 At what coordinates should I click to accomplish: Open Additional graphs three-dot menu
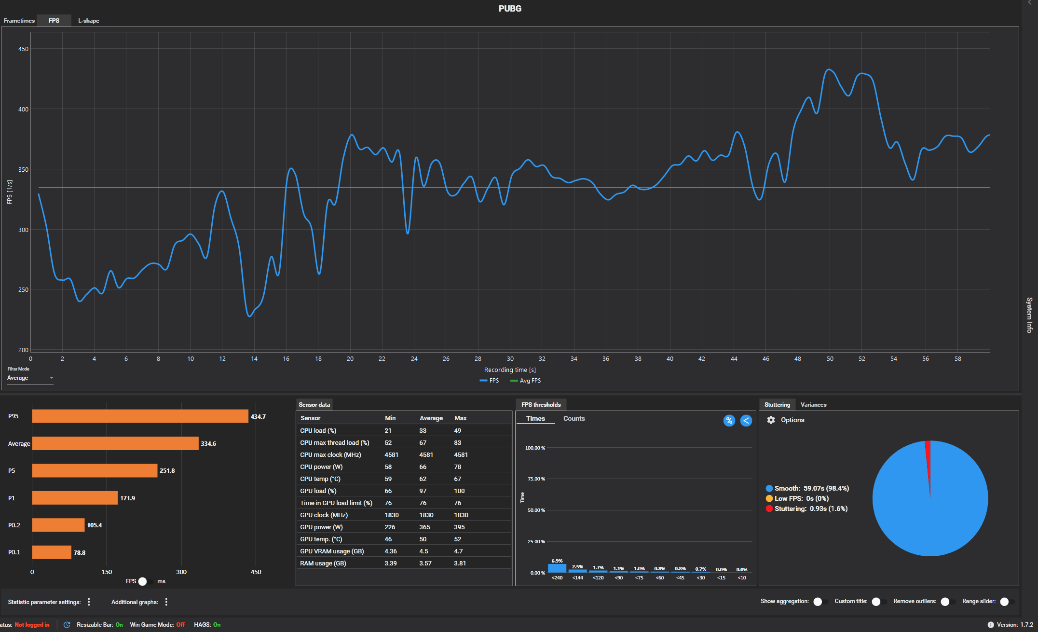pyautogui.click(x=166, y=602)
